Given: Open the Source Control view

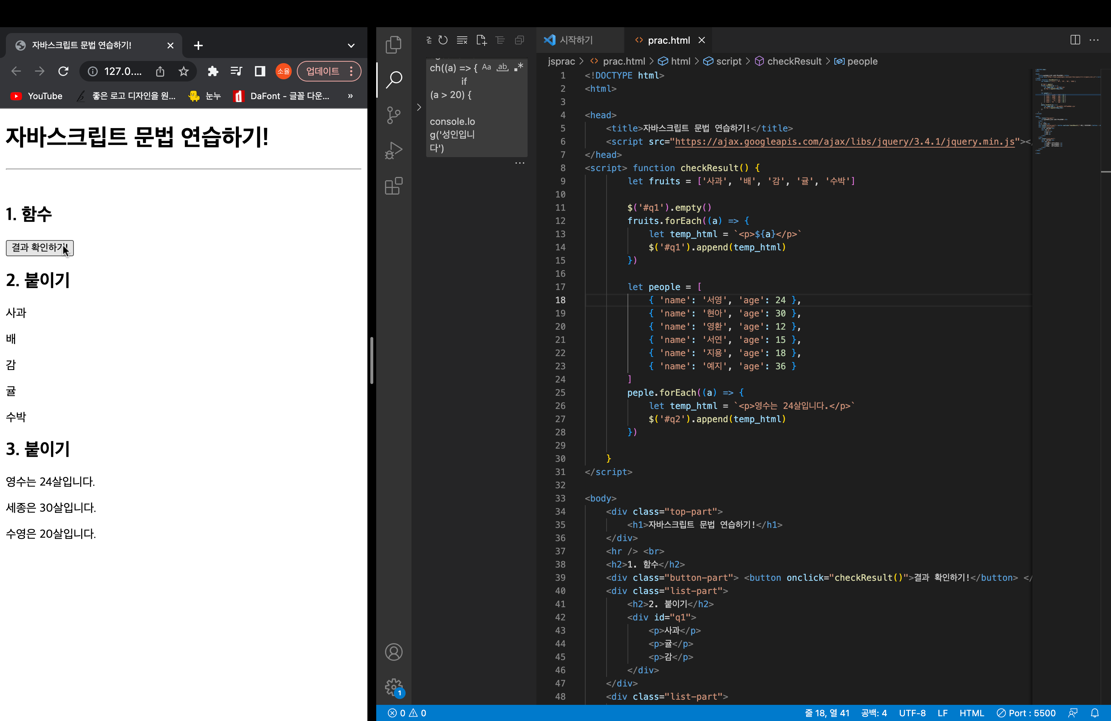Looking at the screenshot, I should point(393,115).
